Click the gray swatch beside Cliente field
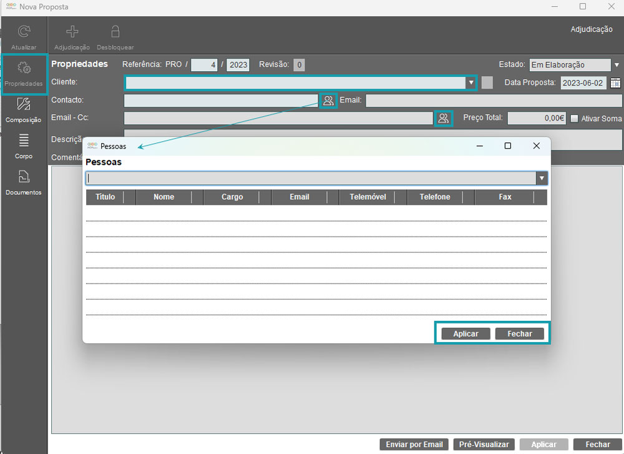The image size is (624, 454). 487,83
